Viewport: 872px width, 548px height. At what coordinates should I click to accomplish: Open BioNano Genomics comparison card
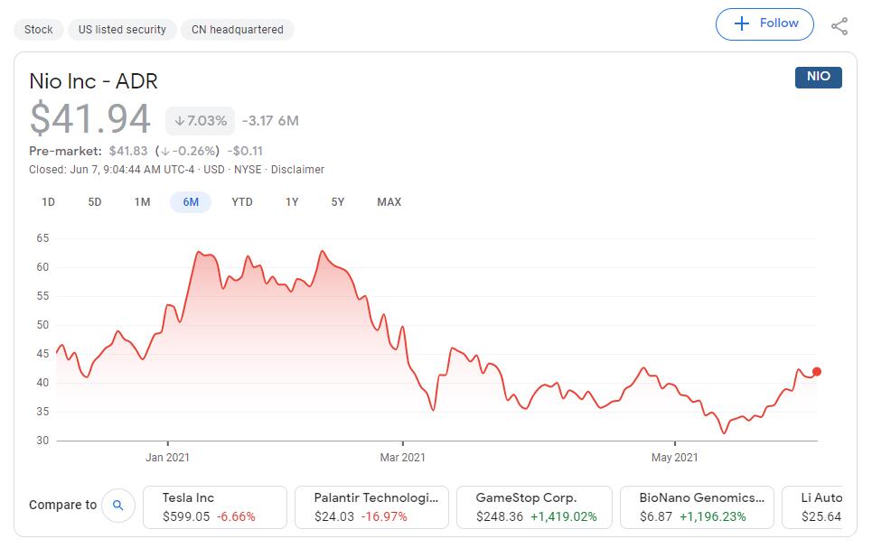point(698,507)
